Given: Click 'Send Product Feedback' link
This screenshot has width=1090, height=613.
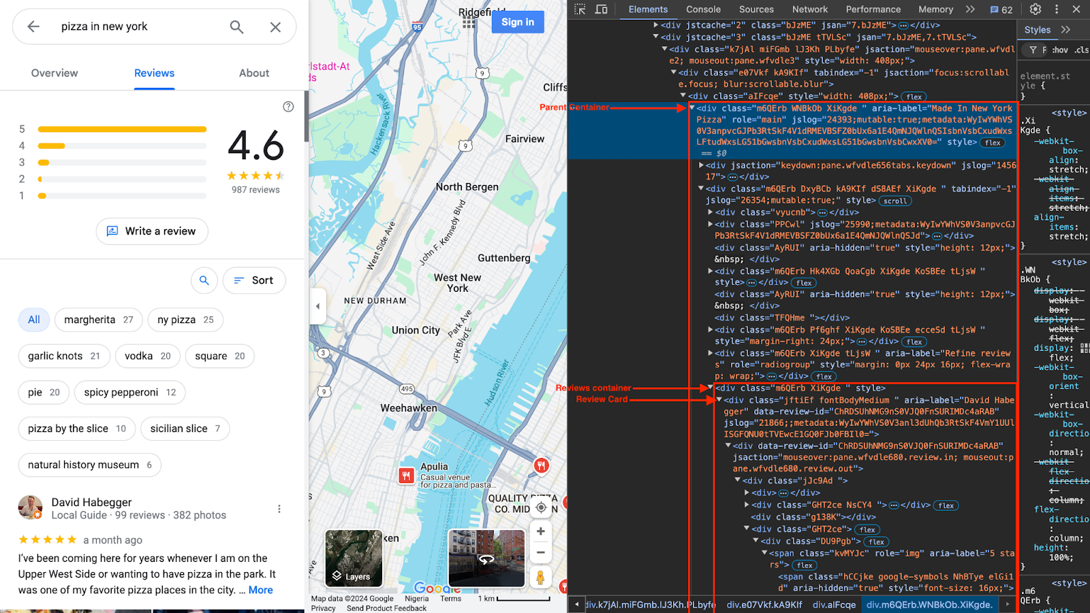Looking at the screenshot, I should pos(386,608).
